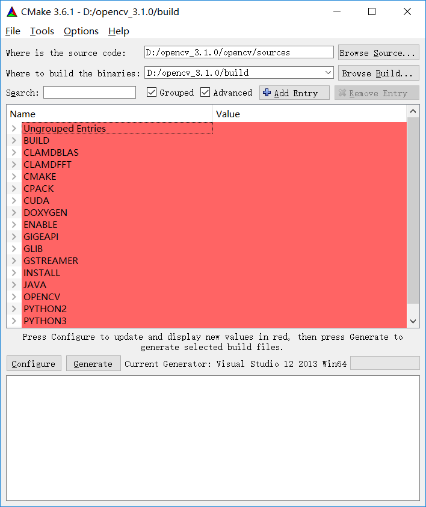Open the build binaries path dropdown
This screenshot has height=507, width=426.
[x=328, y=73]
